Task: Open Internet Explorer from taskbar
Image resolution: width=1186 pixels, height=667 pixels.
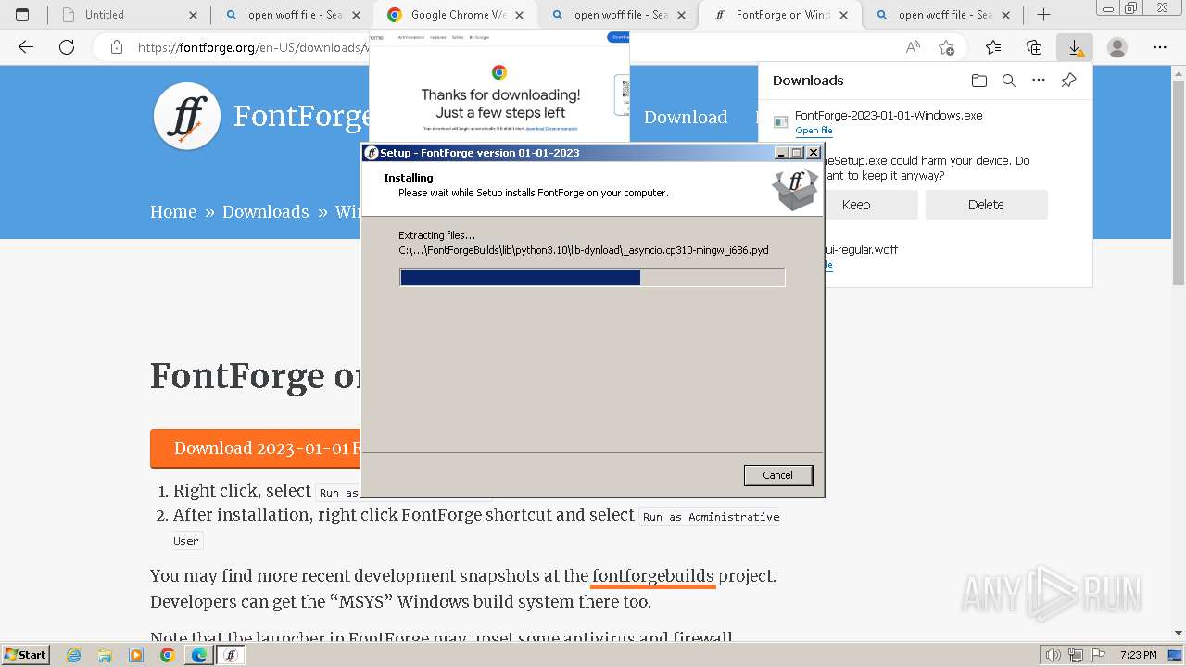Action: 74,655
